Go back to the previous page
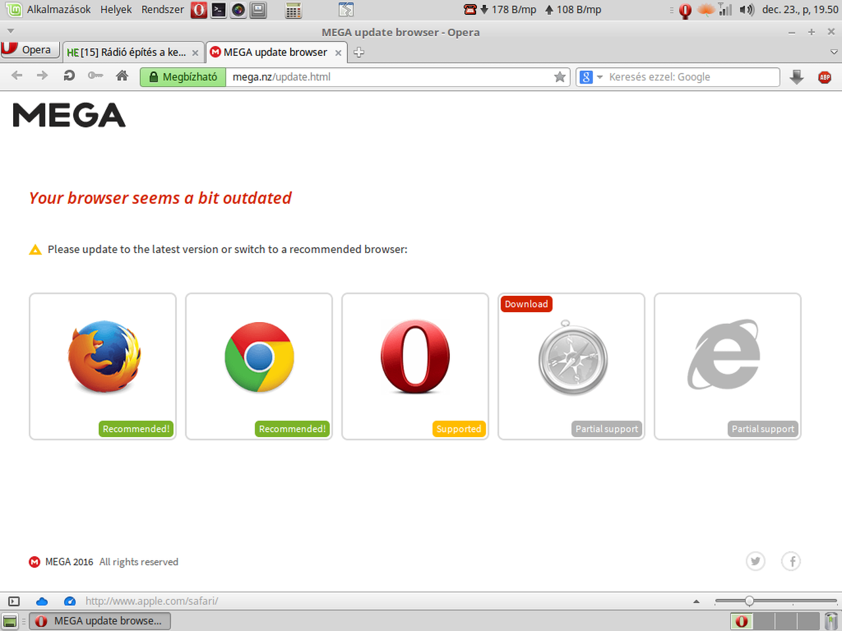Viewport: 842px width, 631px height. pos(17,76)
